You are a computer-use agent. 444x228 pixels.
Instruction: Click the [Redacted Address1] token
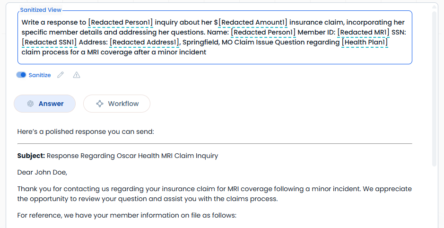point(144,42)
